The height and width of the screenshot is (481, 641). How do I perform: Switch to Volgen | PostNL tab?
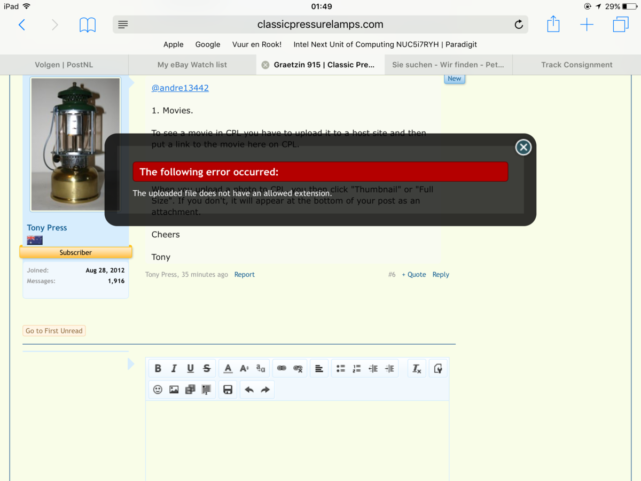[64, 65]
